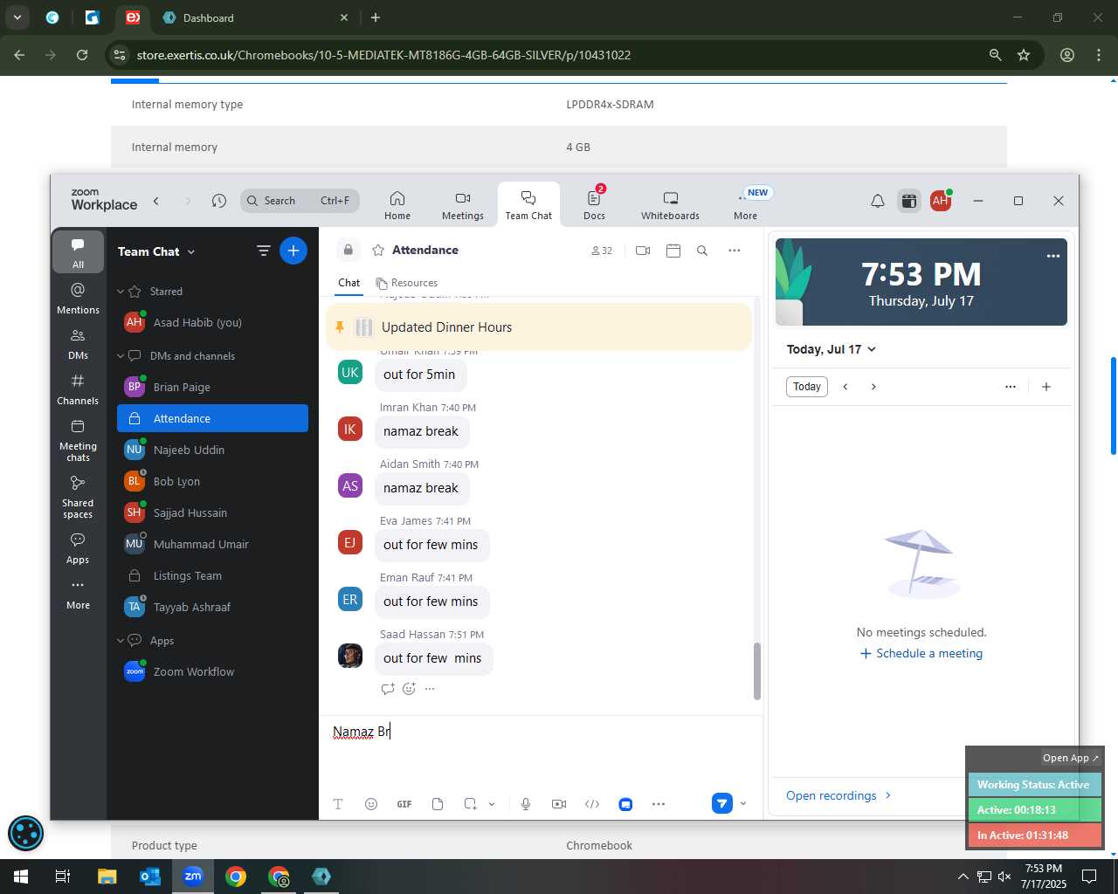Open the Whiteboards tab
Screen dimensions: 1118x894
pyautogui.click(x=670, y=205)
